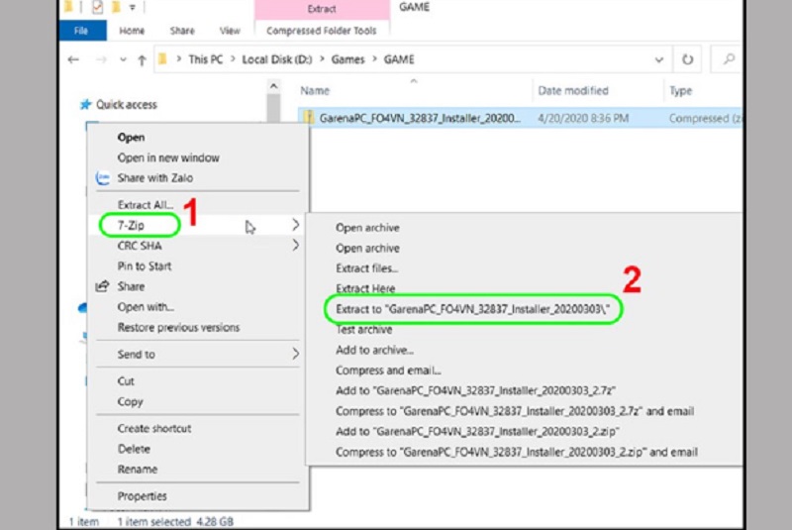
Task: Choose Cut in the context menu
Action: 126,381
